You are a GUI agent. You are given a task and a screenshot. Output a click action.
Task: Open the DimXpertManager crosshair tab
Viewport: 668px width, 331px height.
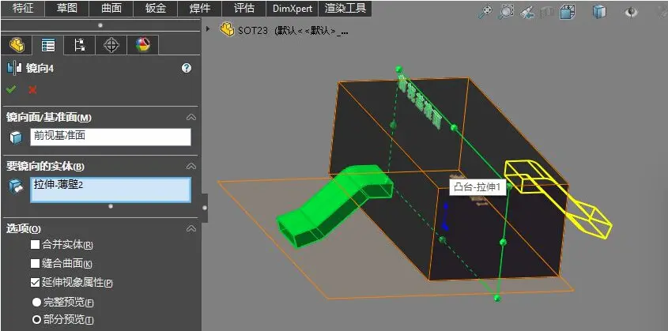[x=111, y=45]
